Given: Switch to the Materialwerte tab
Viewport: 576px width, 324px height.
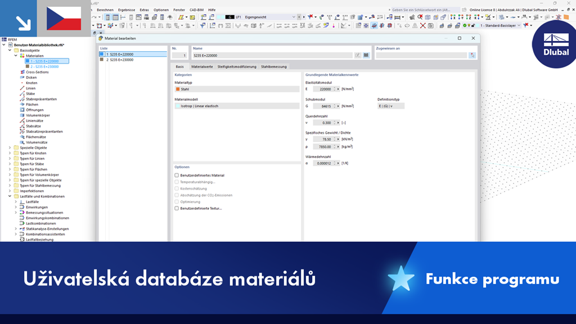Looking at the screenshot, I should coord(202,67).
